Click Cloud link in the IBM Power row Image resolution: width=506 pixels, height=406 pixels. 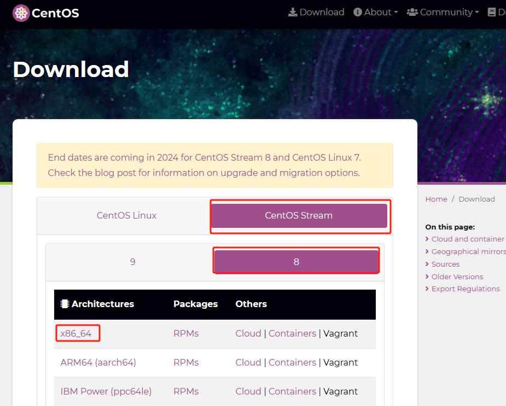click(248, 391)
